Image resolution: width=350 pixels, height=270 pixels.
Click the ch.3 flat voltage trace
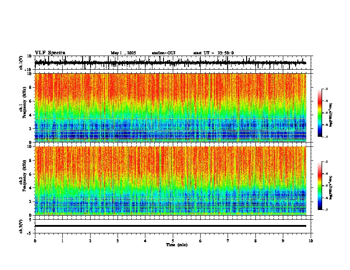coord(171,226)
